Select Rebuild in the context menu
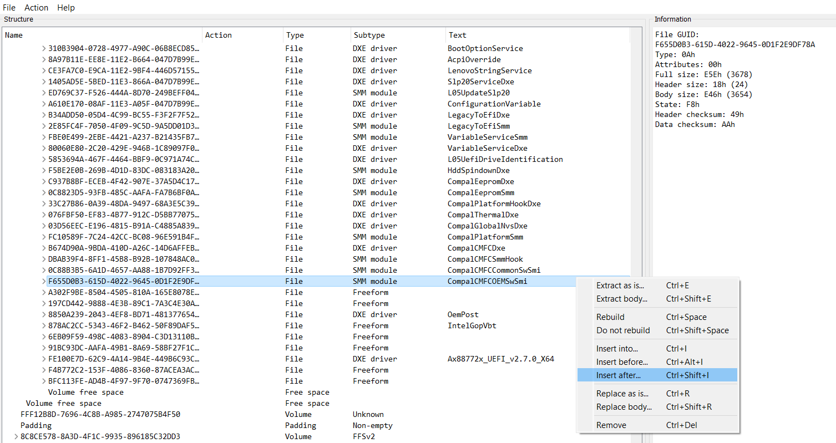The height and width of the screenshot is (443, 836). pos(657,317)
